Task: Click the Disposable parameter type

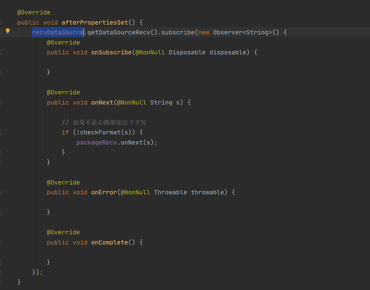Action: [187, 52]
